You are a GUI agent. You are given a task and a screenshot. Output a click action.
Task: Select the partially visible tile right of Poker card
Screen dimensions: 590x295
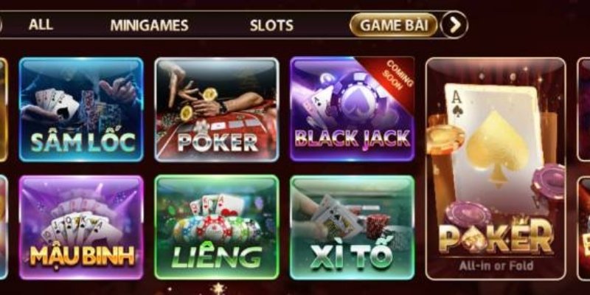tap(583, 109)
